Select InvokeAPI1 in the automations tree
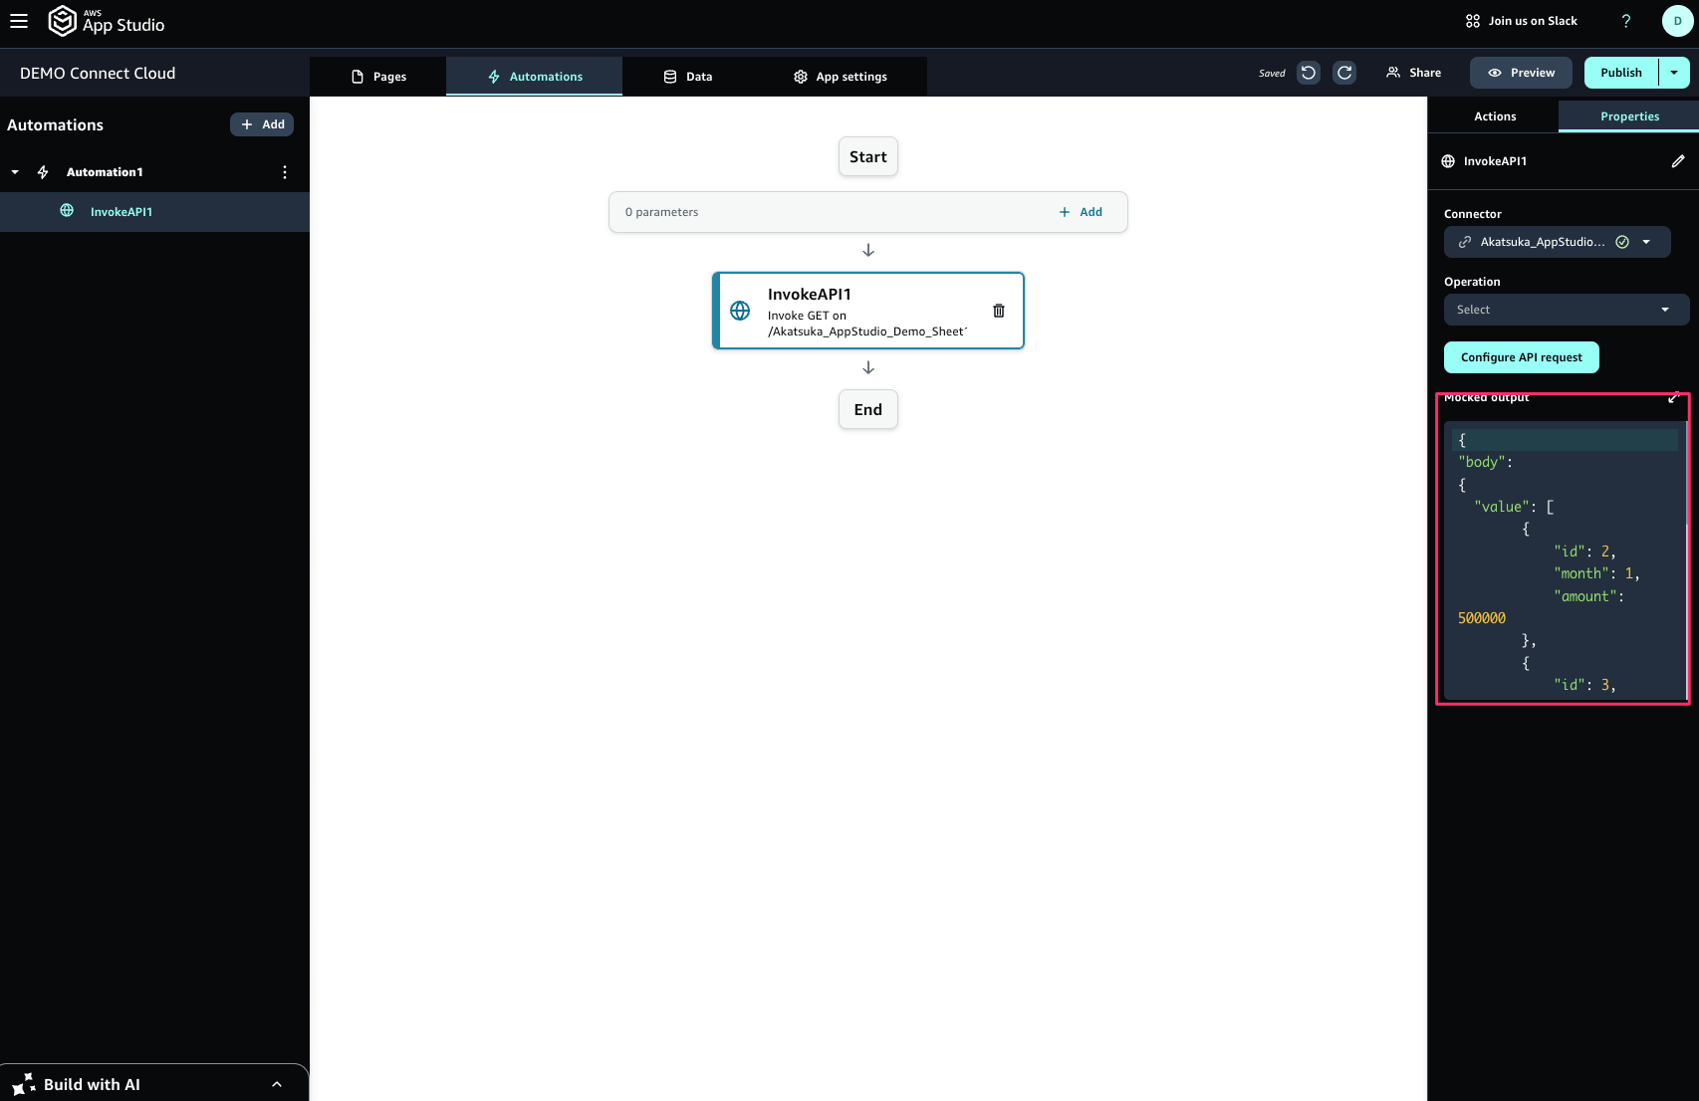 click(x=154, y=212)
